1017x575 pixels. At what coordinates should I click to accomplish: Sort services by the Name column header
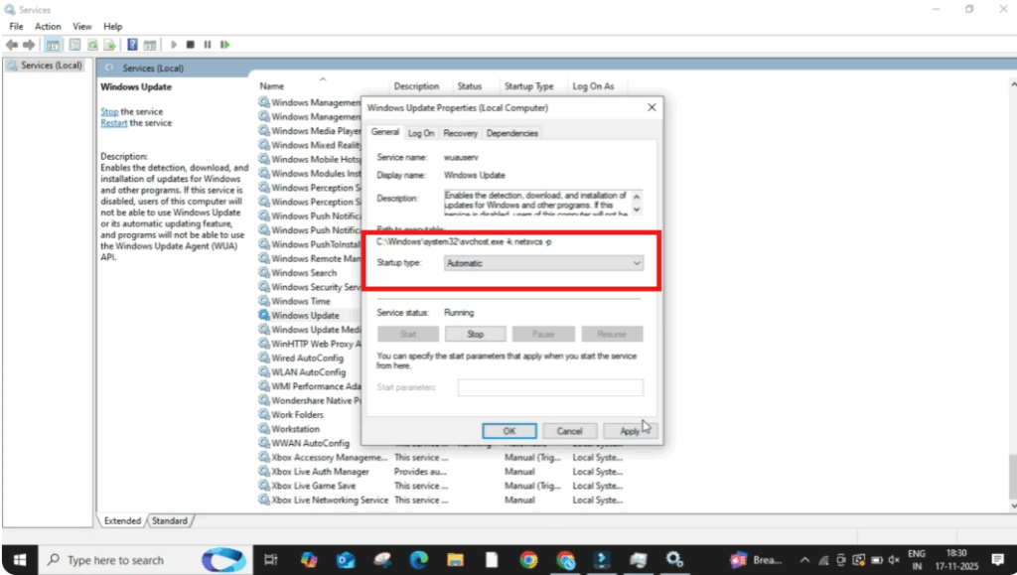272,86
